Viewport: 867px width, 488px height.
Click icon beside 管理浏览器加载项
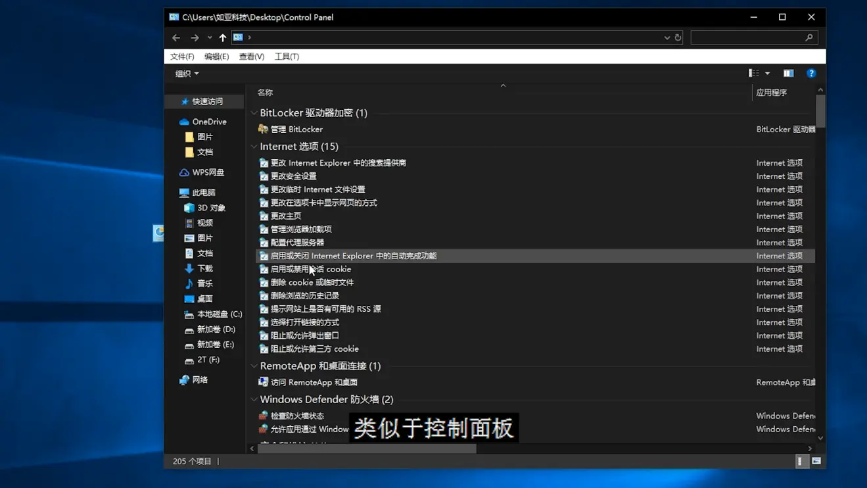264,230
